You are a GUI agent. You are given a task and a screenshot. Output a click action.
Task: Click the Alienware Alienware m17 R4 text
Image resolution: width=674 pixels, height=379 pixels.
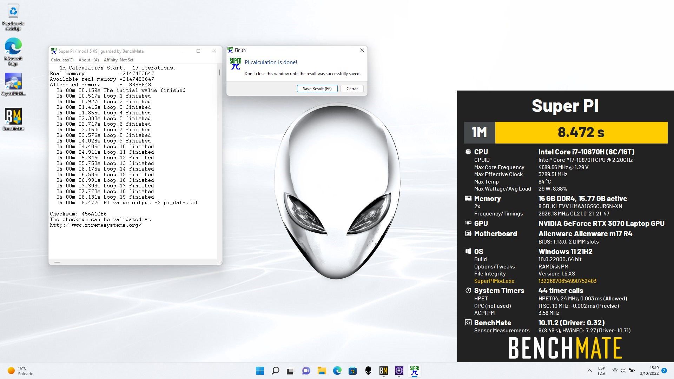[x=585, y=234]
